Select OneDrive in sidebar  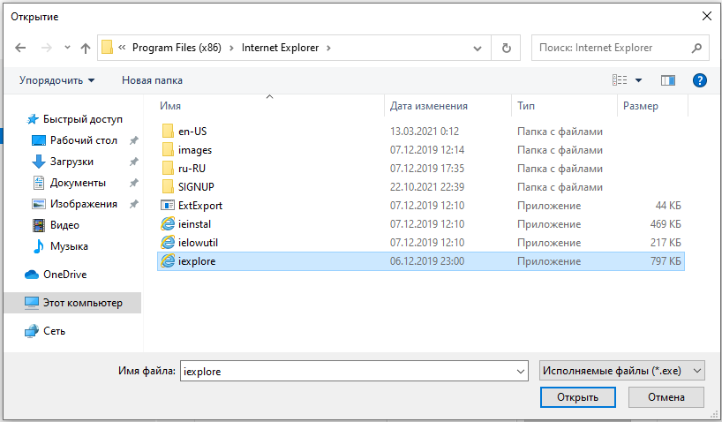click(64, 274)
